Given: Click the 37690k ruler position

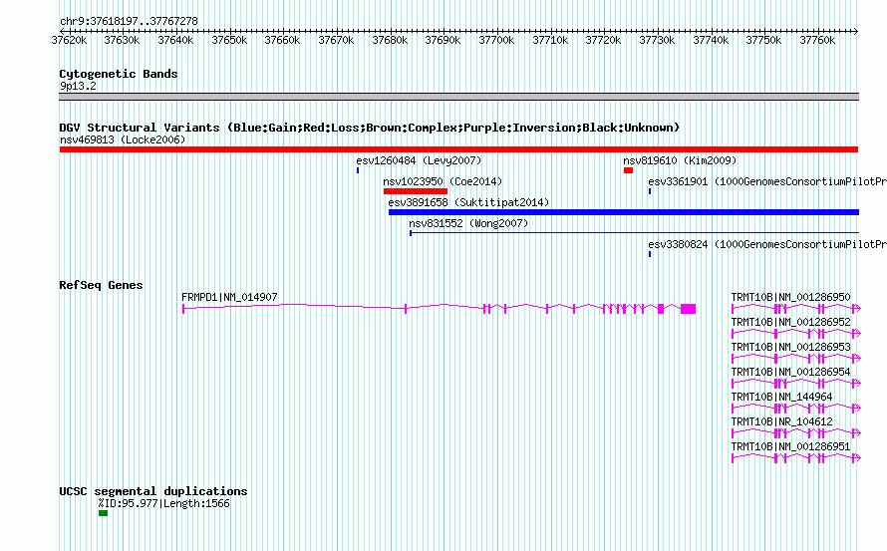Looking at the screenshot, I should pyautogui.click(x=443, y=40).
